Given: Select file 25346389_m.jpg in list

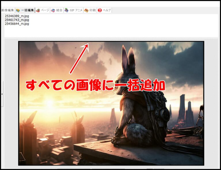Looking at the screenshot, I should [17, 16].
